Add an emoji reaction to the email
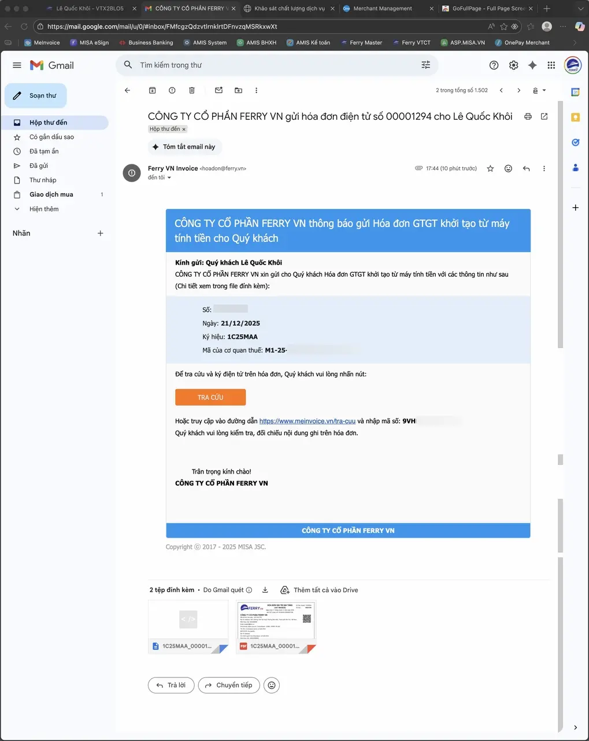The width and height of the screenshot is (589, 741). click(507, 168)
